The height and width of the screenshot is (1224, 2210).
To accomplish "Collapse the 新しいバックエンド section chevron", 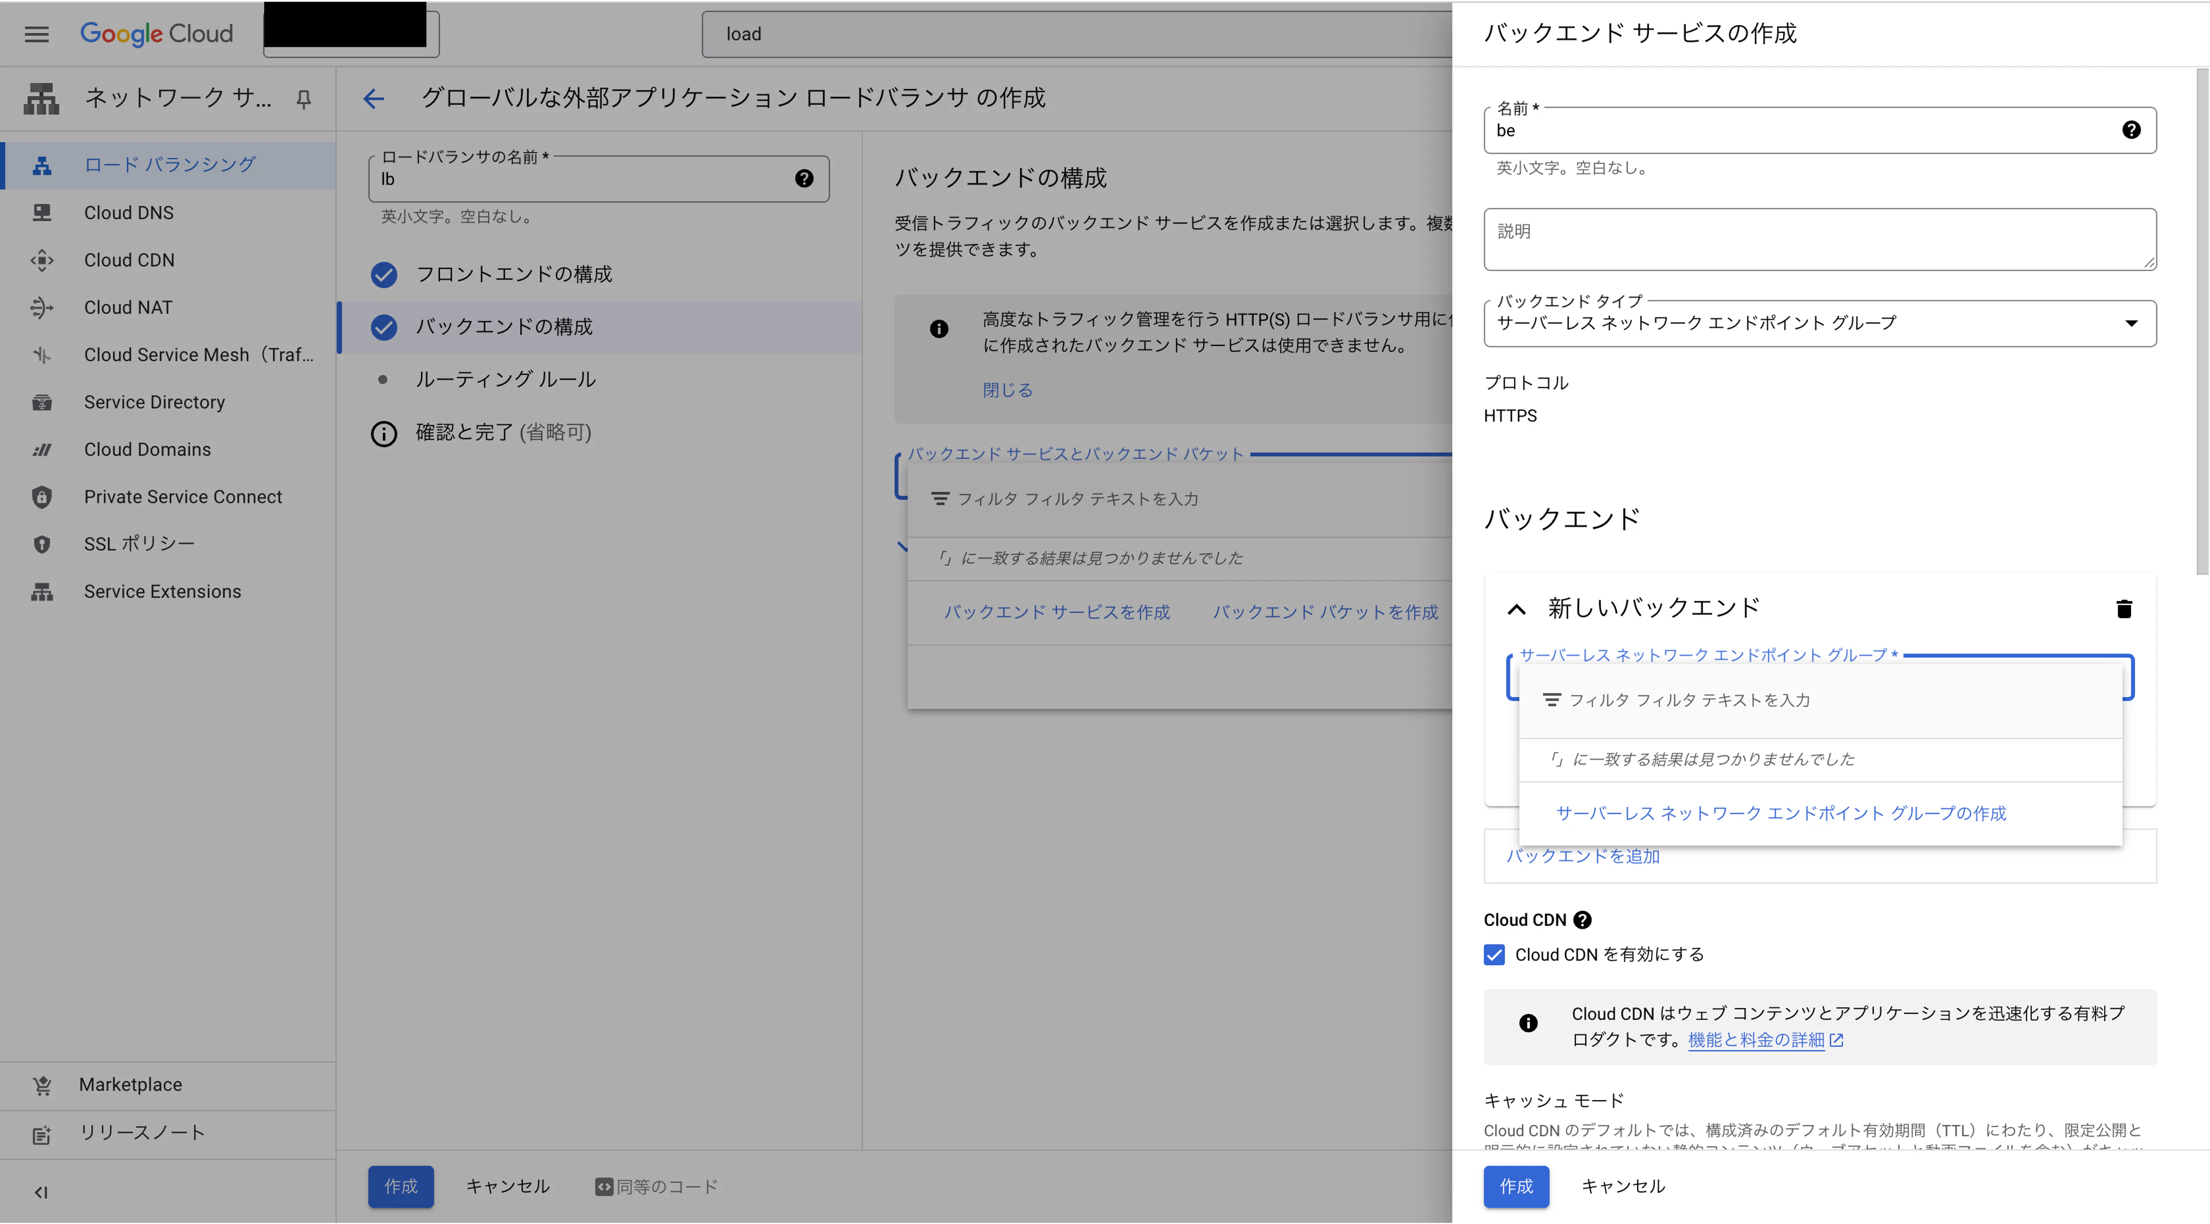I will click(1517, 609).
